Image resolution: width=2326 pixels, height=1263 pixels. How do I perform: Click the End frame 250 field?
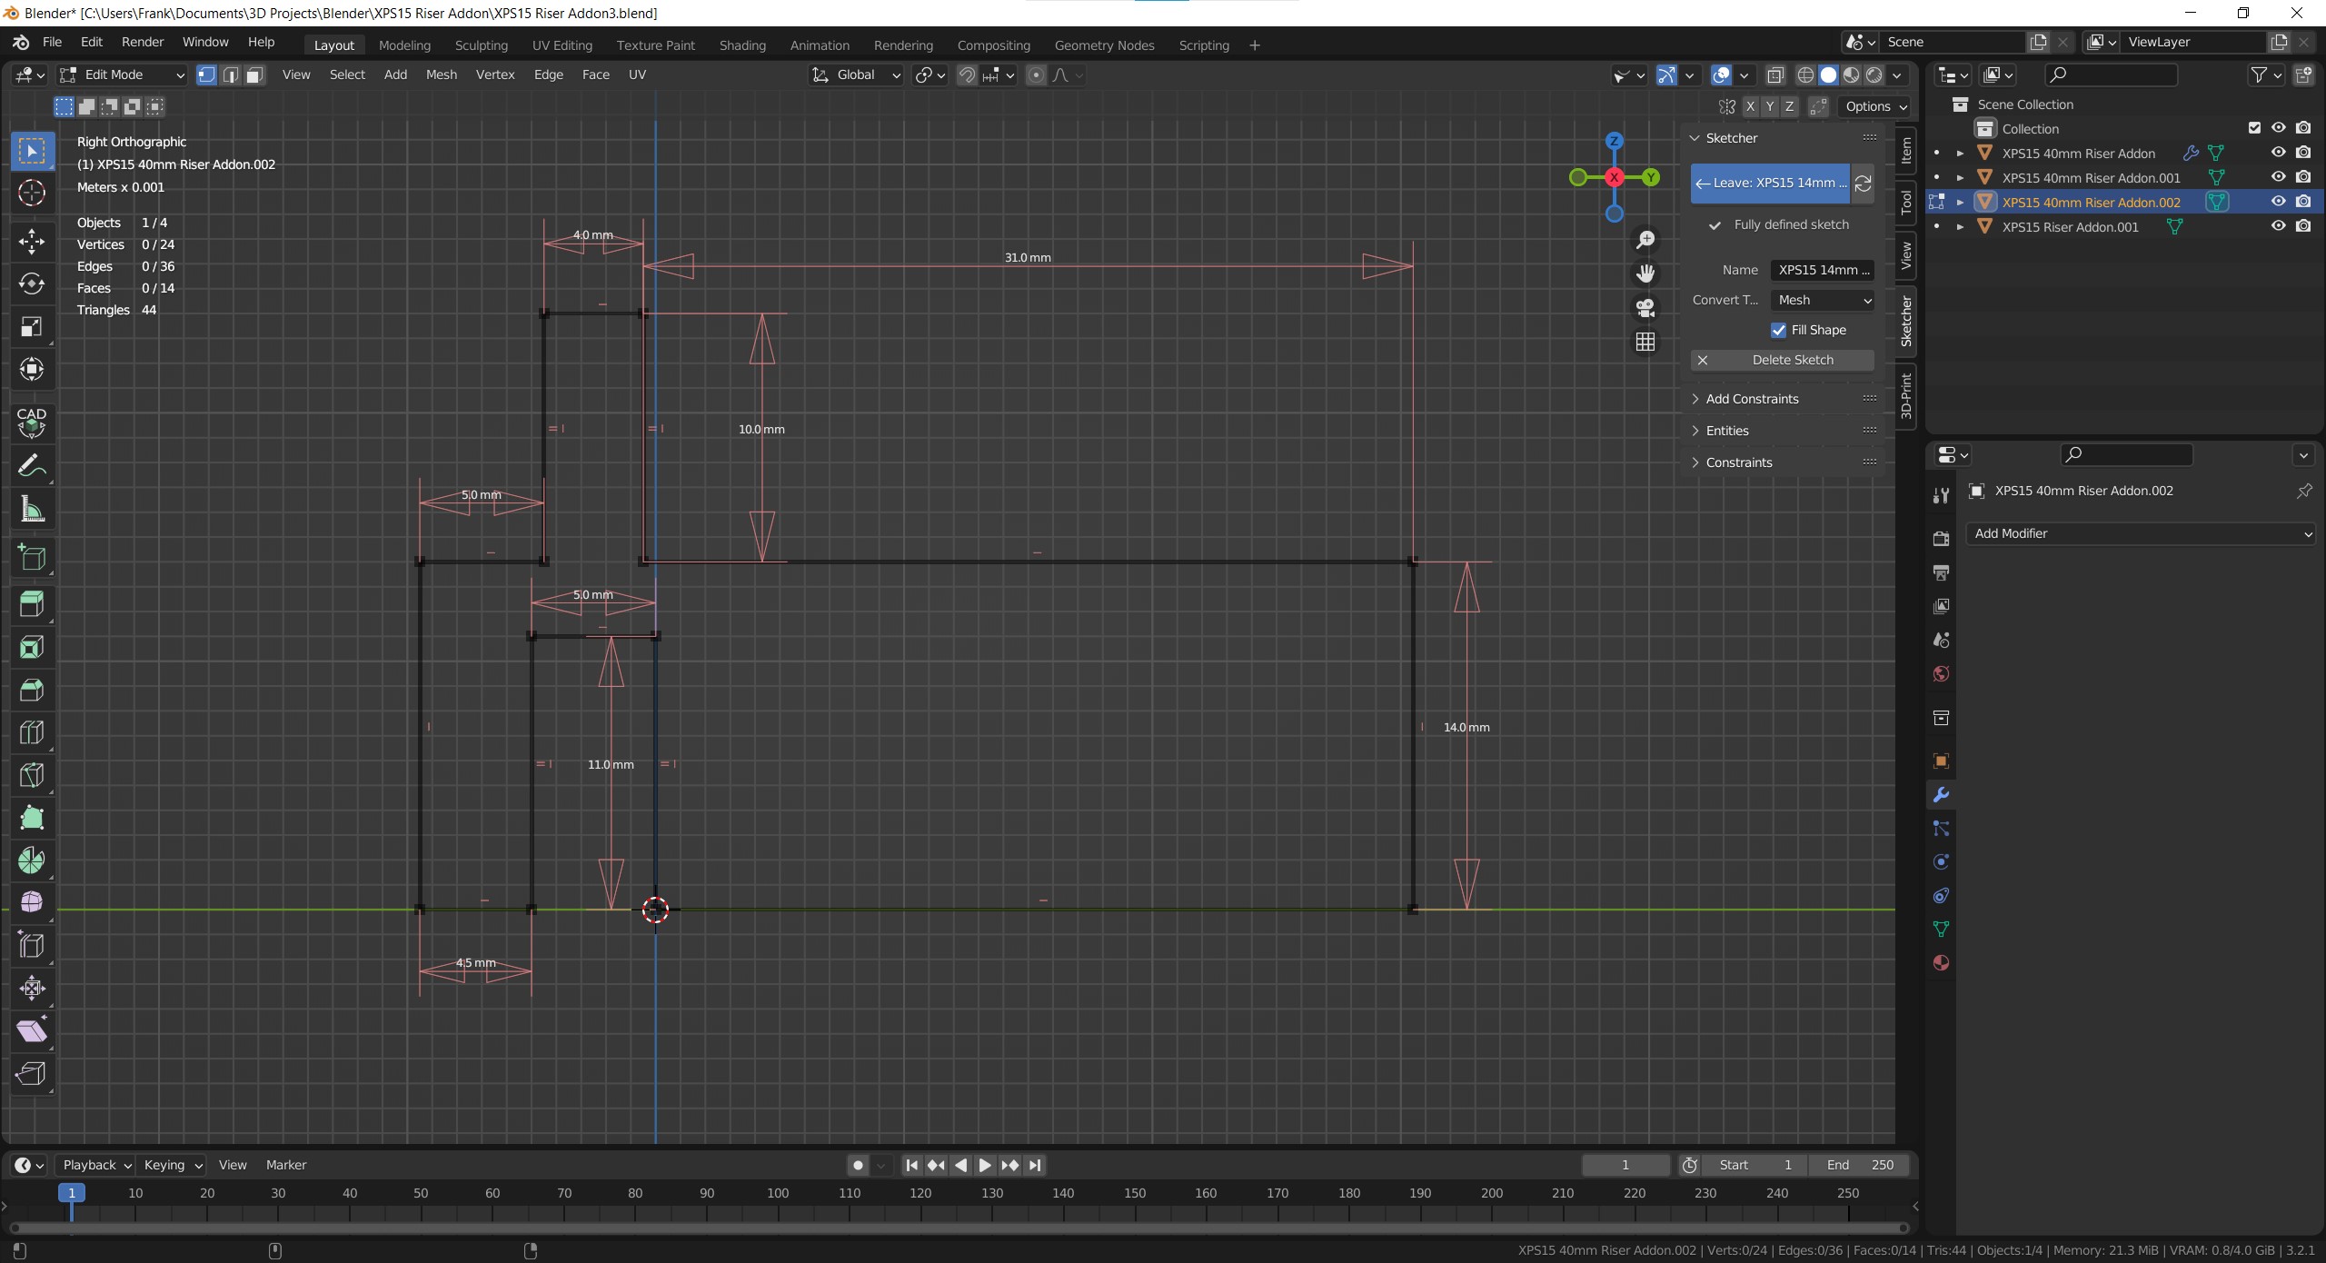pos(1859,1165)
